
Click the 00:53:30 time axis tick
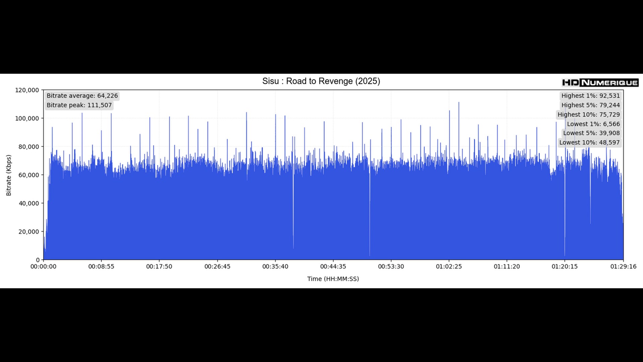click(x=391, y=266)
